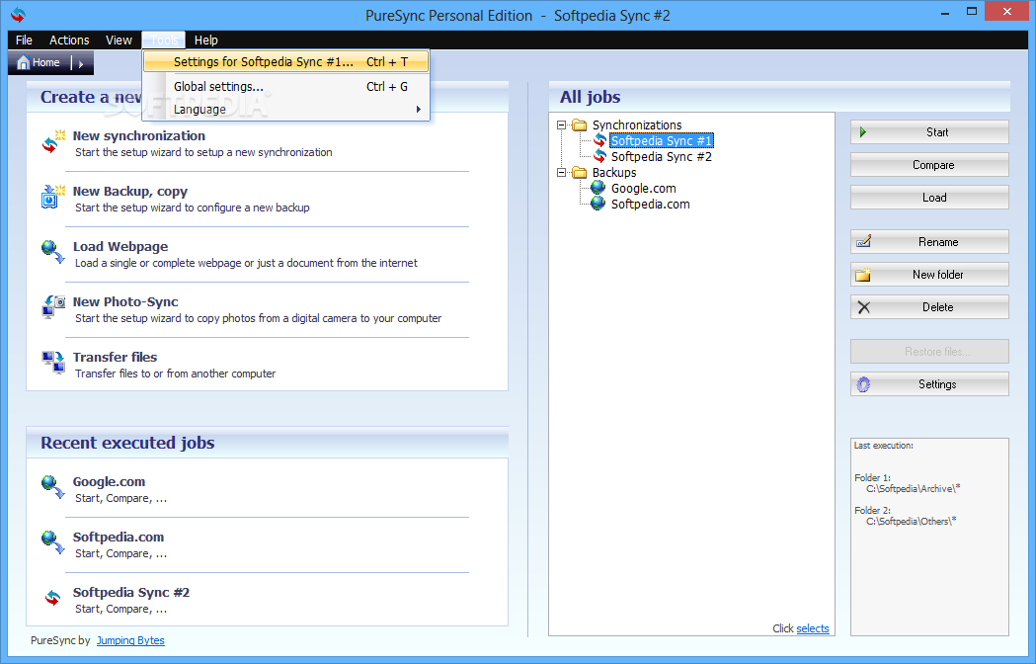Click the green play icon on Start button
The image size is (1036, 664).
[863, 132]
